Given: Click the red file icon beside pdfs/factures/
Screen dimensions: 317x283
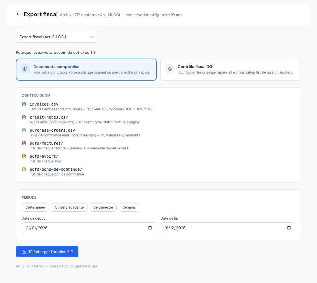Looking at the screenshot, I should [24, 143].
